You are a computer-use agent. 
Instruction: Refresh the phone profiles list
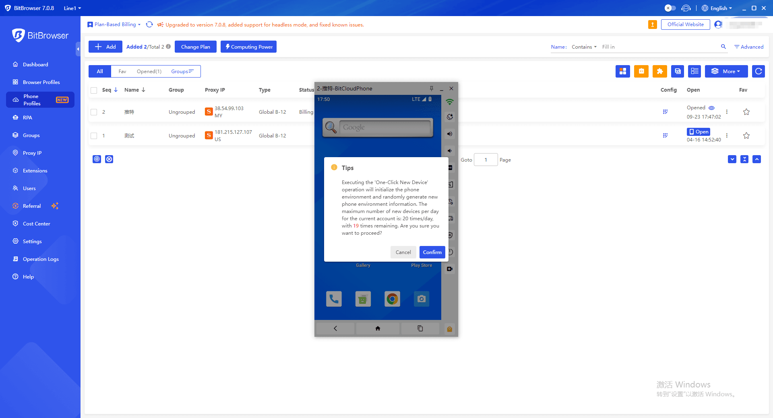pos(759,71)
